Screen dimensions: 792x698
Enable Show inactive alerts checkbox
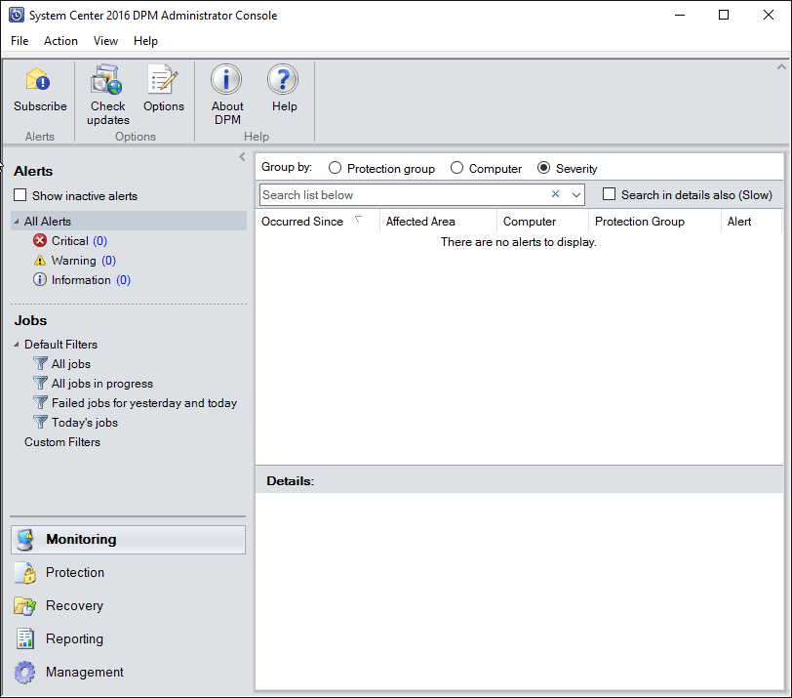(x=20, y=195)
